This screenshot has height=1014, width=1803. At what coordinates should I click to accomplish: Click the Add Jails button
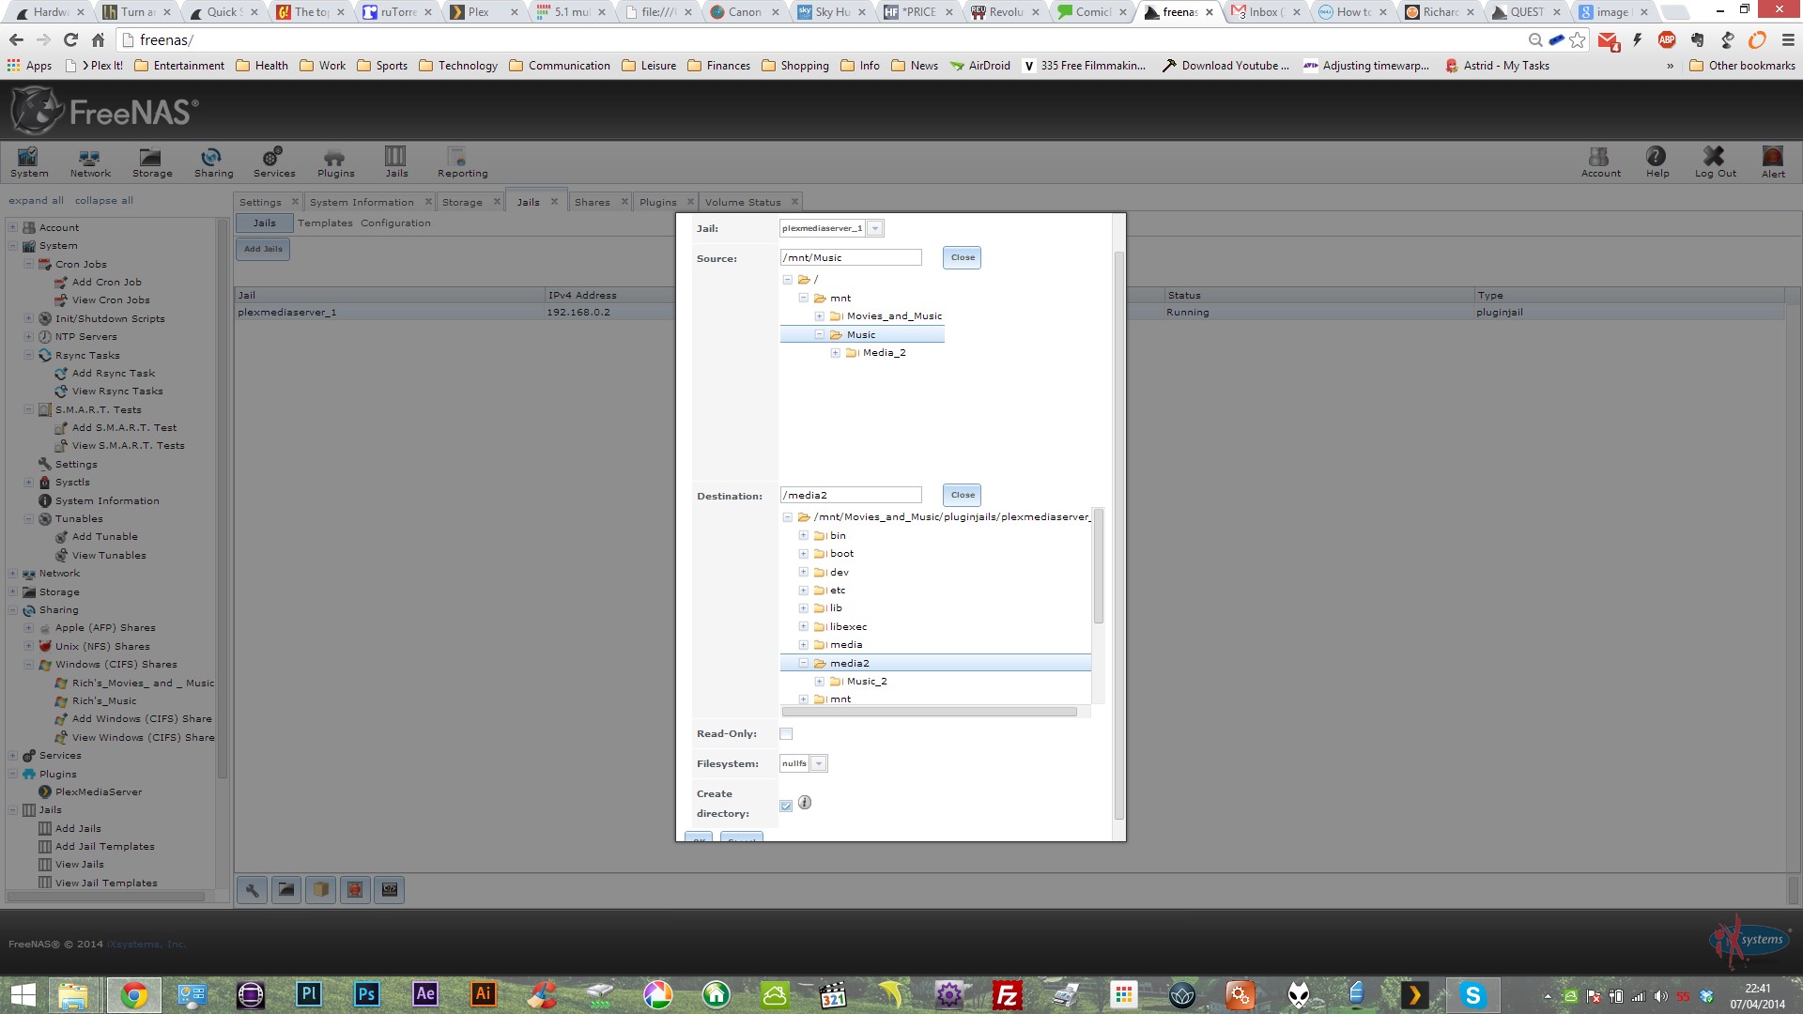pos(263,249)
